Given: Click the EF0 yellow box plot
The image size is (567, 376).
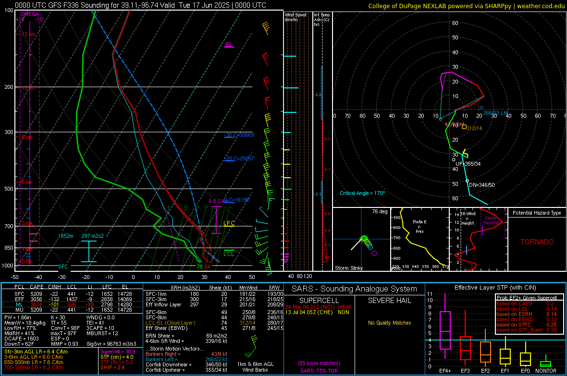Looking at the screenshot, I should click(525, 359).
